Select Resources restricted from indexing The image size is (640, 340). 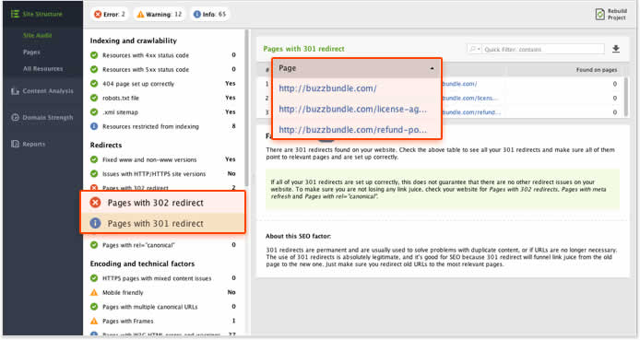[163, 126]
